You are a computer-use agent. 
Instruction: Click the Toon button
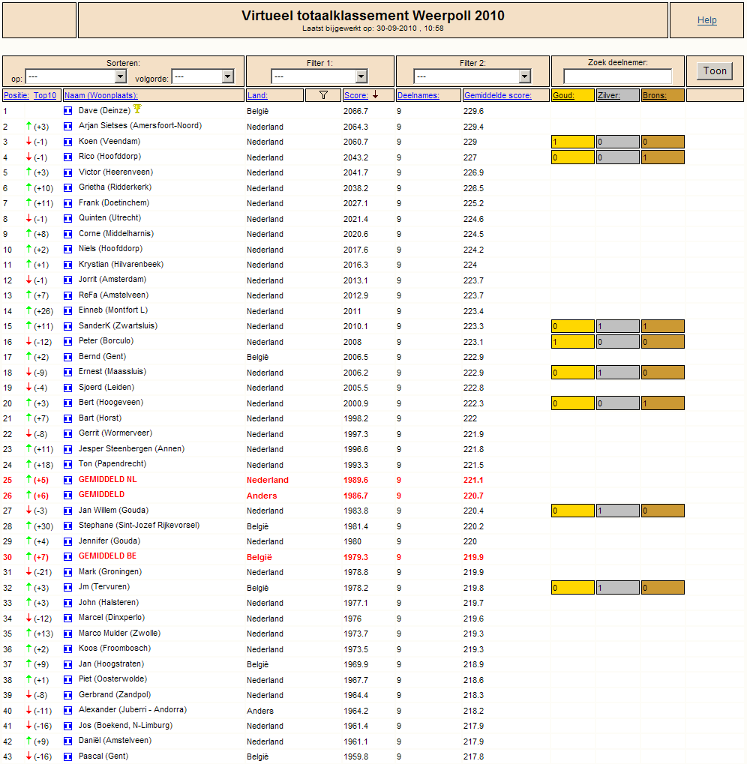(714, 71)
